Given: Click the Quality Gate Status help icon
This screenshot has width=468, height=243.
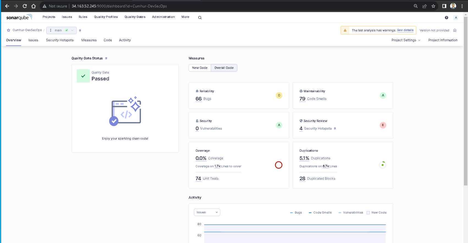Looking at the screenshot, I should pyautogui.click(x=106, y=58).
